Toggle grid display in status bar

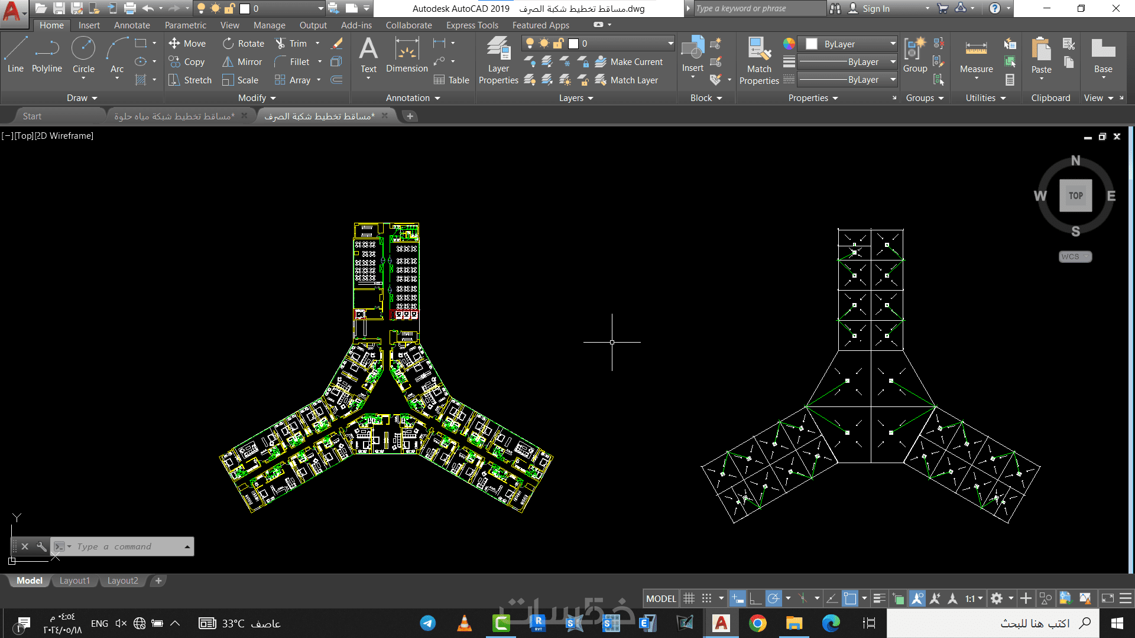(x=689, y=598)
